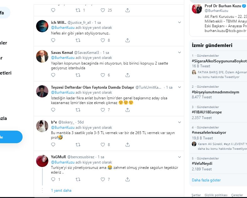Open Savas Kemal's profile picture
The image size is (247, 198).
point(42,56)
